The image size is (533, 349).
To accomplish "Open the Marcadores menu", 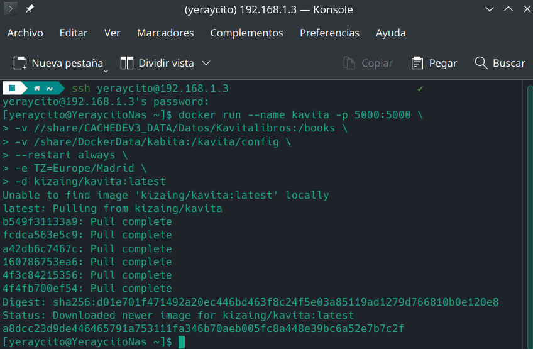I will coord(165,33).
